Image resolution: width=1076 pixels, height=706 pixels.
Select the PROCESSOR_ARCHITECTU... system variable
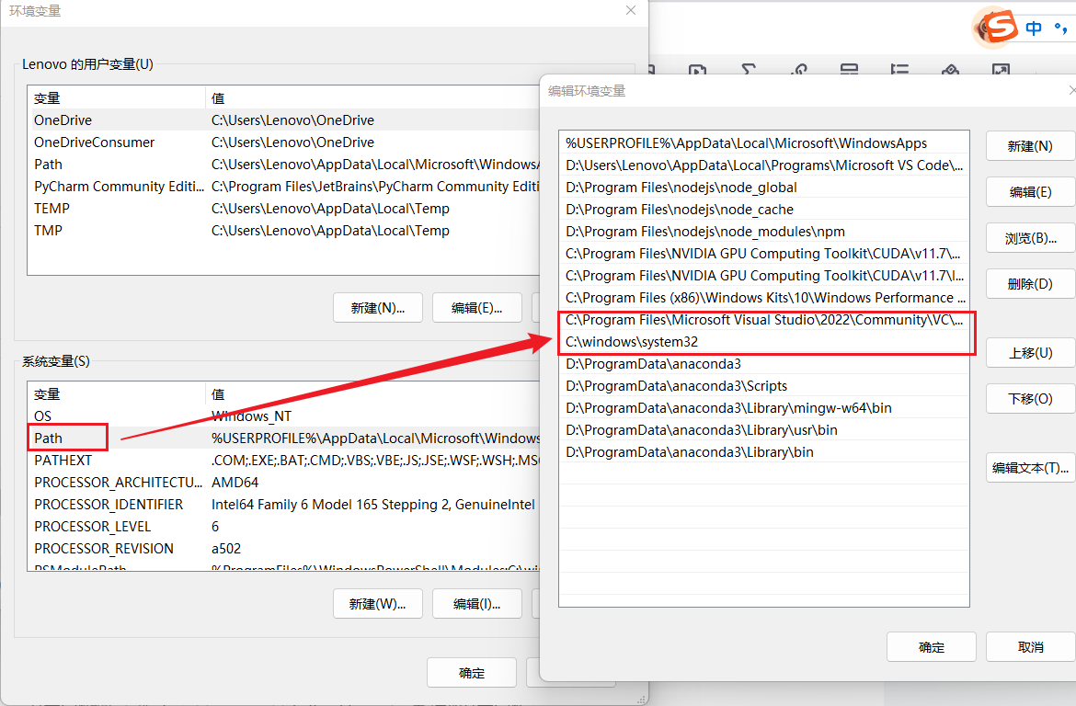point(285,483)
